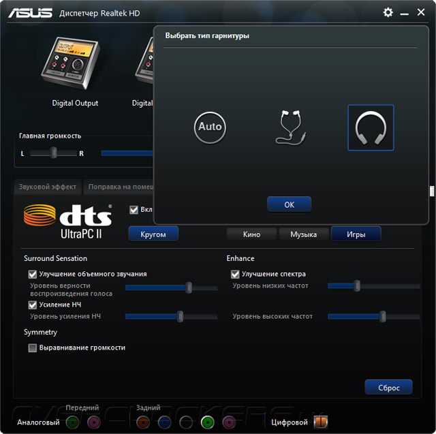Minimize the Realtek HD window

404,14
